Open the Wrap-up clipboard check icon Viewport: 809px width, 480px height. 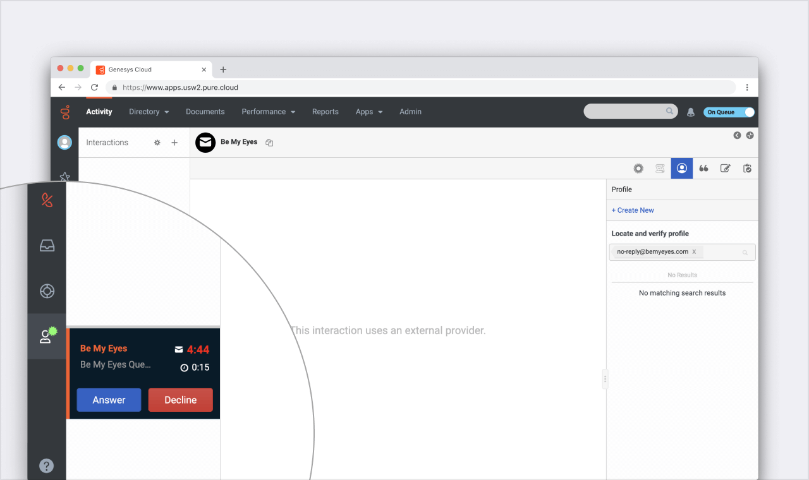click(747, 169)
